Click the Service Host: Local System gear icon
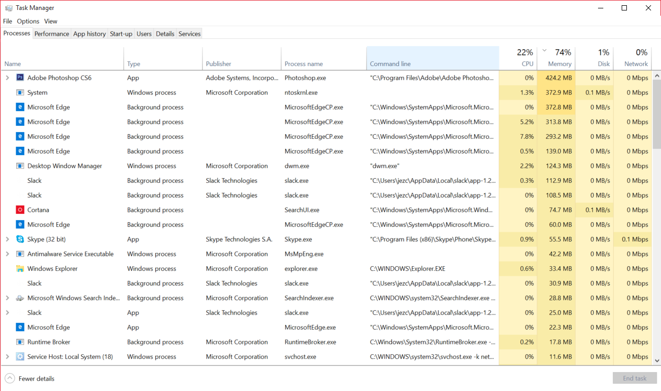 click(20, 356)
